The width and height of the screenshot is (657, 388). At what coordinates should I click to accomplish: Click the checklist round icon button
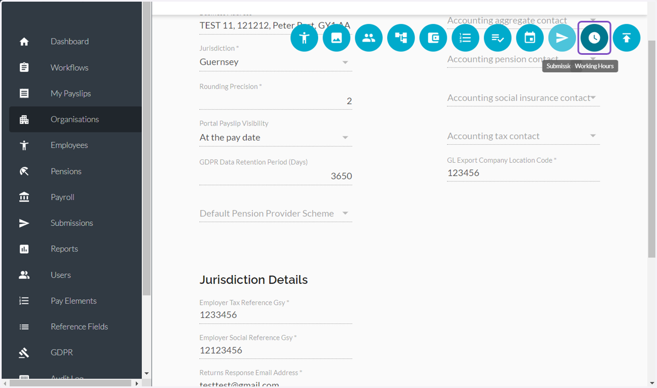click(498, 38)
